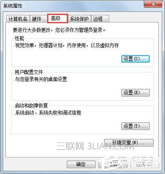Image resolution: width=165 pixels, height=174 pixels.
Task: Click user profile 设置(E) button
Action: (136, 93)
